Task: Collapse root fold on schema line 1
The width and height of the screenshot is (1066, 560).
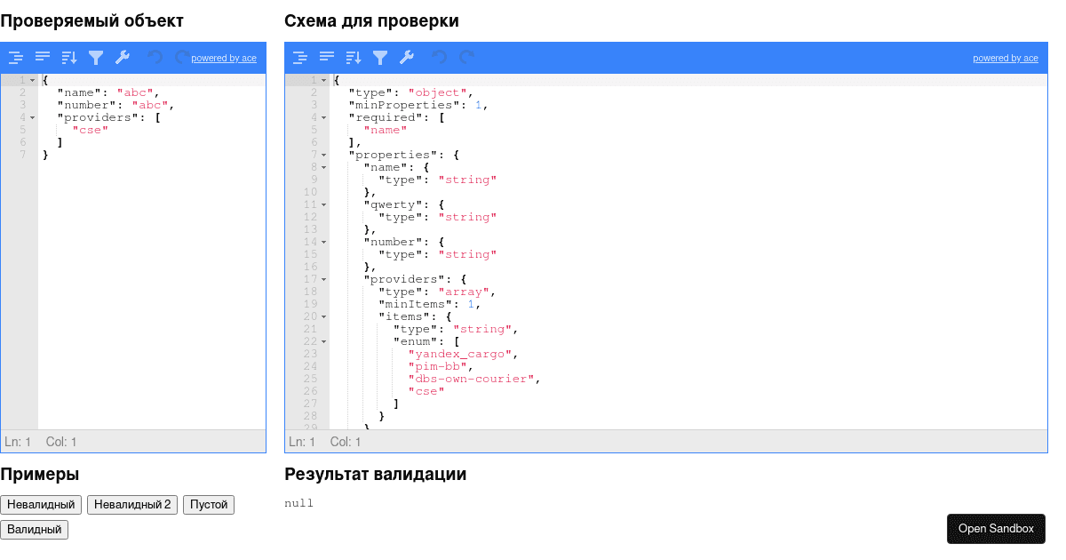Action: (x=323, y=80)
